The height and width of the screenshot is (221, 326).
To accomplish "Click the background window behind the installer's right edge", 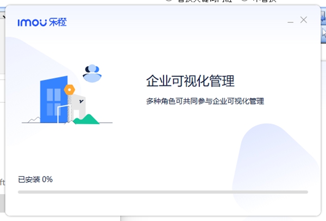I will [x=323, y=109].
